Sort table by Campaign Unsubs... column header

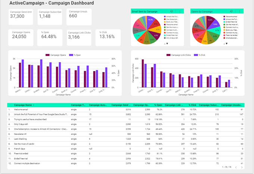(232, 105)
